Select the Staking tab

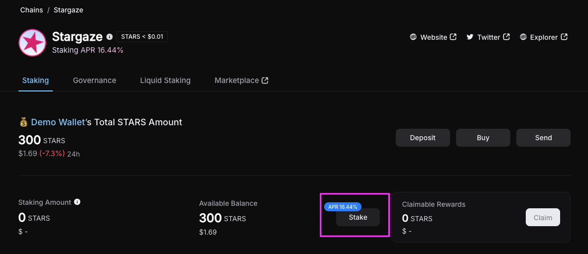tap(36, 81)
